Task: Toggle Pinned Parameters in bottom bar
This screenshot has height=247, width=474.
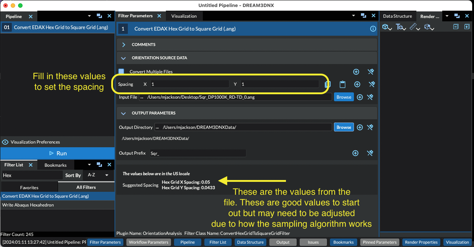Action: (380, 242)
